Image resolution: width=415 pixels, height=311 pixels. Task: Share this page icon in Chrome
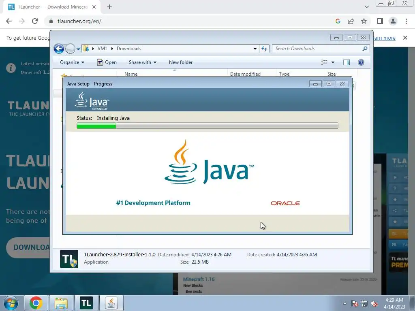pyautogui.click(x=351, y=21)
